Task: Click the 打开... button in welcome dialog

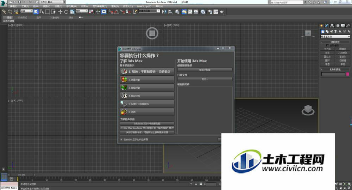Action: [205, 79]
